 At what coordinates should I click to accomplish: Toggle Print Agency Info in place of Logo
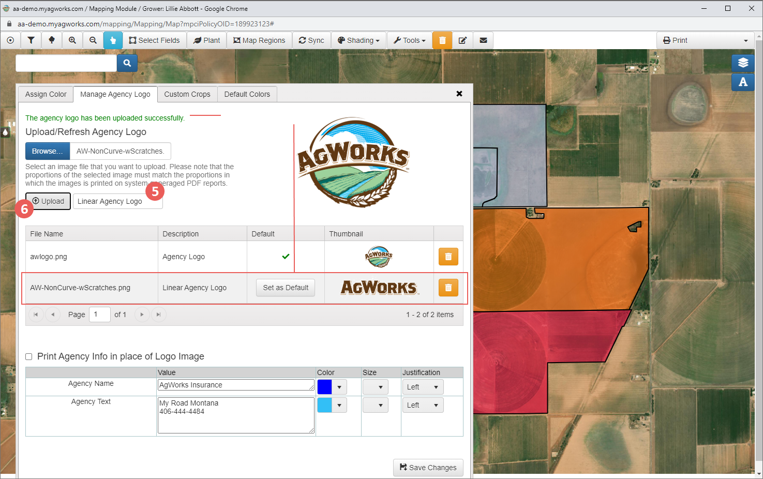pos(29,357)
